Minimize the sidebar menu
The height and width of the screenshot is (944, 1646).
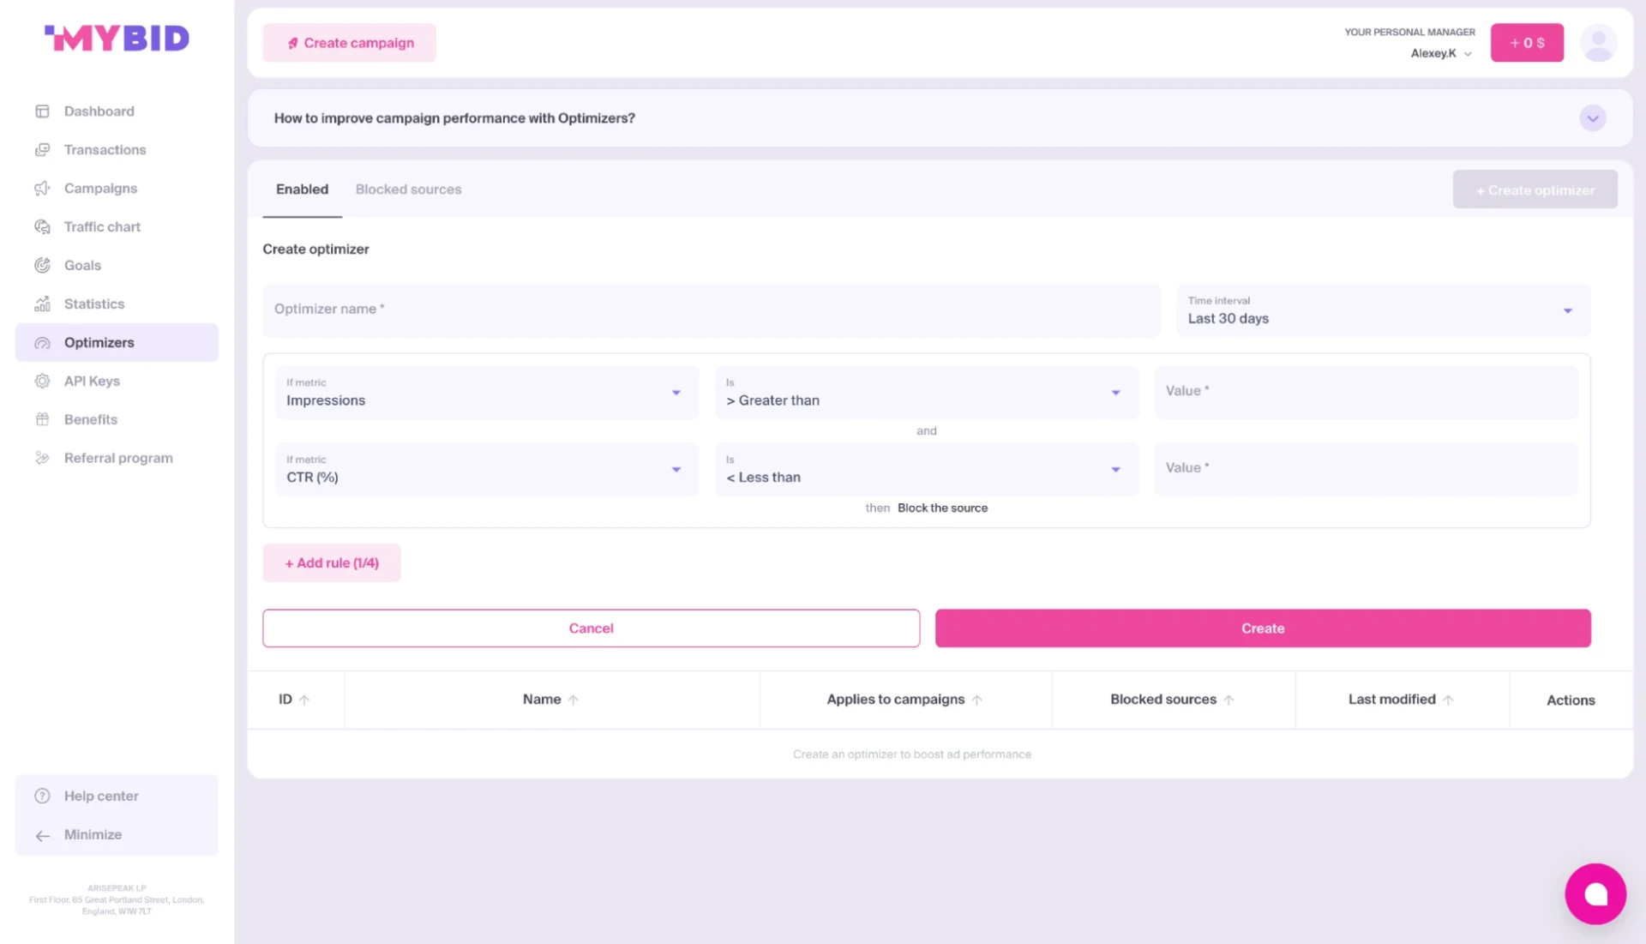117,834
